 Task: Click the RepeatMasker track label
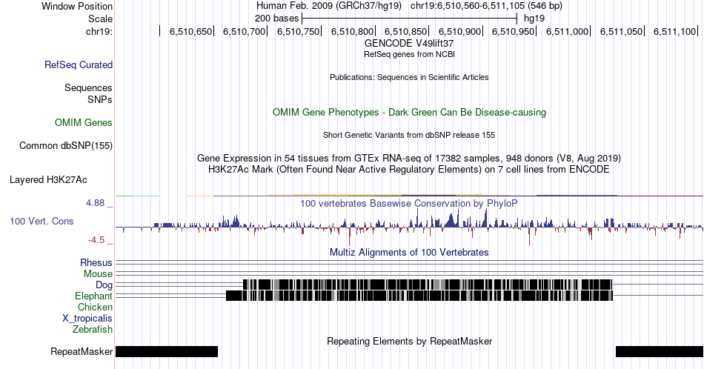tap(82, 351)
